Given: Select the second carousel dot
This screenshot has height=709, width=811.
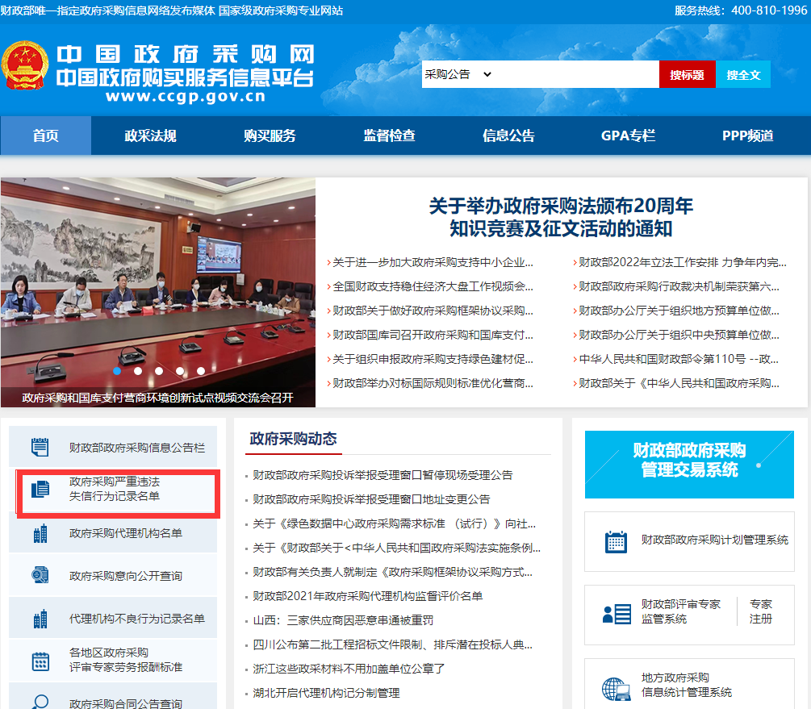Looking at the screenshot, I should click(x=138, y=371).
